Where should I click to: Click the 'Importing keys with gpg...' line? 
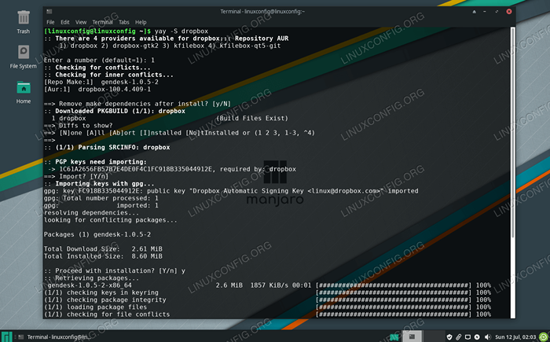pos(99,184)
